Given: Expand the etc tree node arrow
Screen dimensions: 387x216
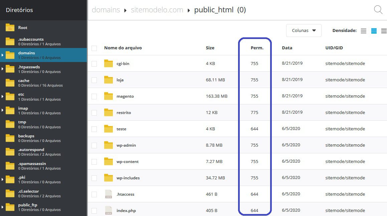Looking at the screenshot, I should point(2,96).
